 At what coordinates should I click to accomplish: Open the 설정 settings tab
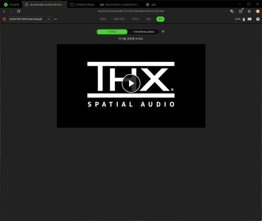[x=151, y=5]
